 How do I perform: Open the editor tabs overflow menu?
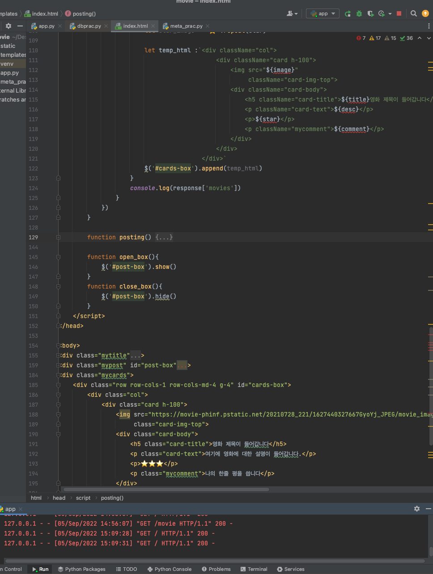(429, 26)
